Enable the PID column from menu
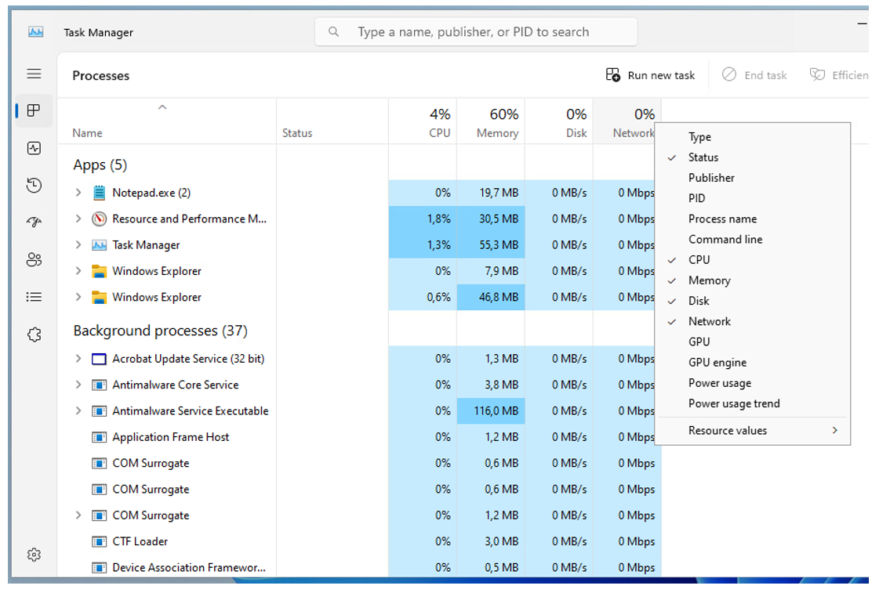 tap(696, 198)
